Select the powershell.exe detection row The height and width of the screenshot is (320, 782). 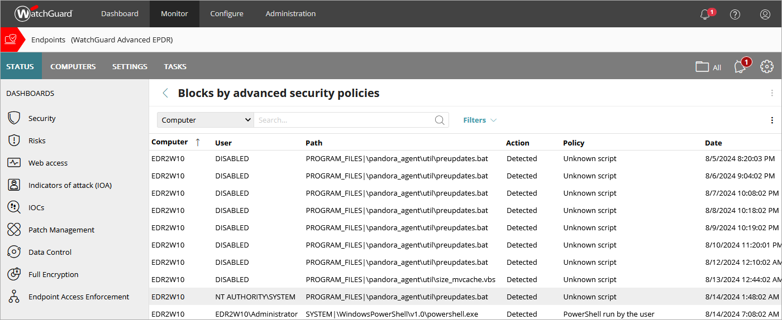click(x=391, y=314)
